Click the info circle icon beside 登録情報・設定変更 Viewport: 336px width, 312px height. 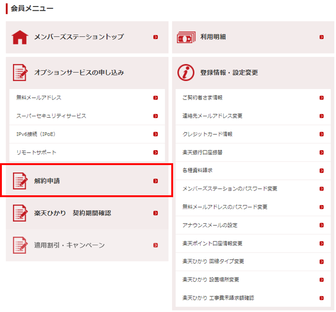(x=186, y=73)
